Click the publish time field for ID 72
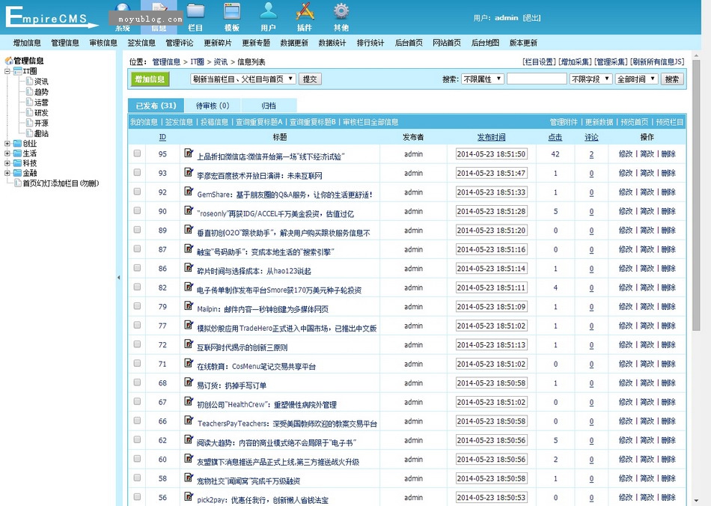 [491, 344]
